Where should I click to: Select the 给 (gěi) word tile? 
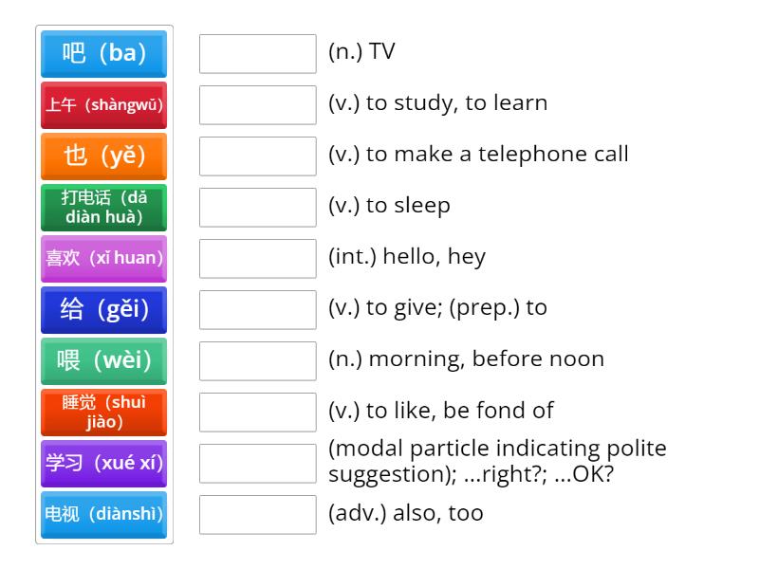coord(103,309)
